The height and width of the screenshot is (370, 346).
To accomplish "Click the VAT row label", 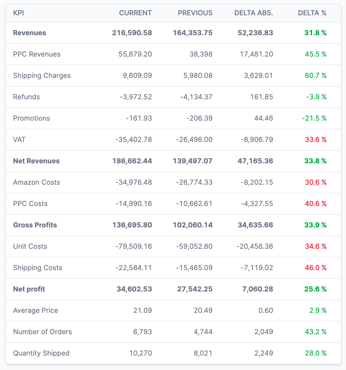I will (x=19, y=140).
